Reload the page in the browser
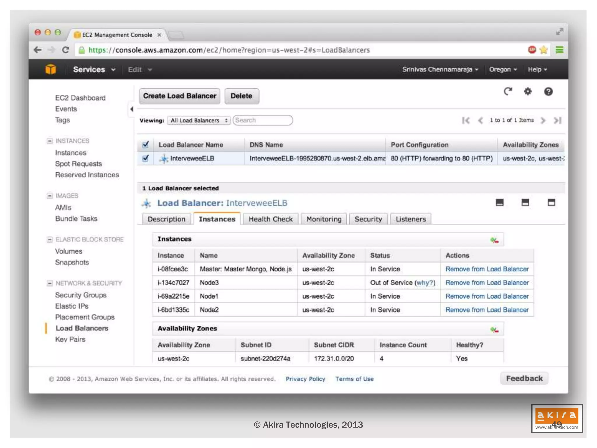 (66, 50)
